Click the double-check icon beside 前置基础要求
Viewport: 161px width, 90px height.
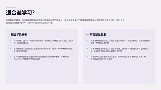pyautogui.click(x=88, y=34)
